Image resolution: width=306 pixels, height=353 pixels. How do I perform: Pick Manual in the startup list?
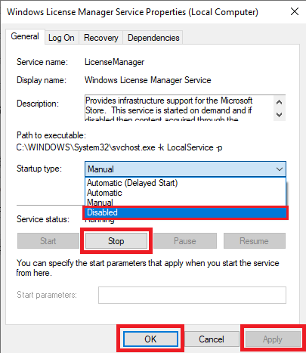[x=185, y=203]
